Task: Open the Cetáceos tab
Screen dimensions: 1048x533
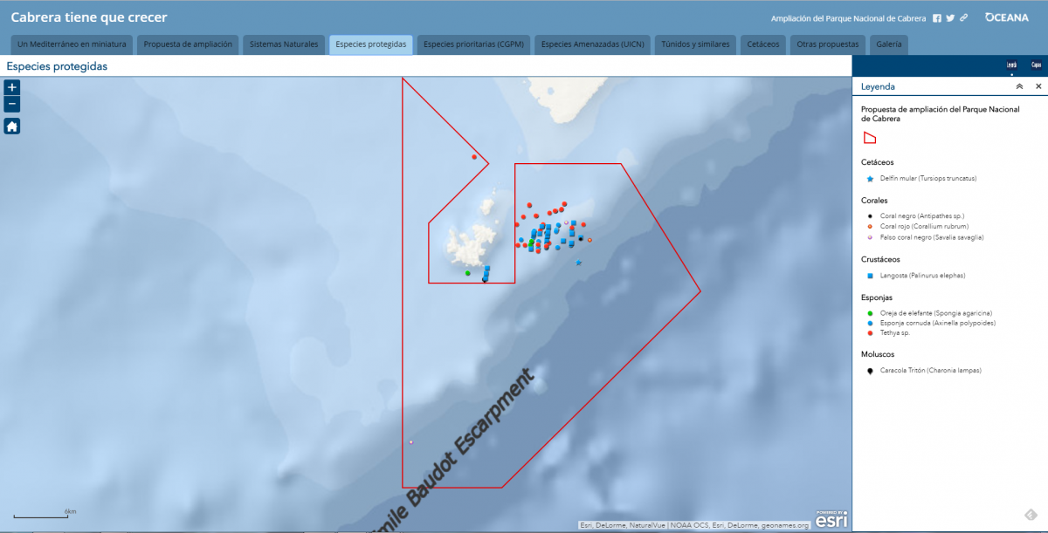Action: tap(763, 44)
